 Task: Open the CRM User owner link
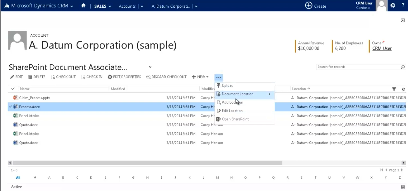[382, 48]
